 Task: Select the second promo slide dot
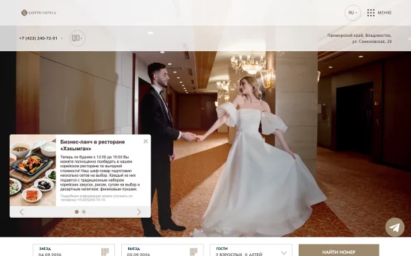pos(84,212)
